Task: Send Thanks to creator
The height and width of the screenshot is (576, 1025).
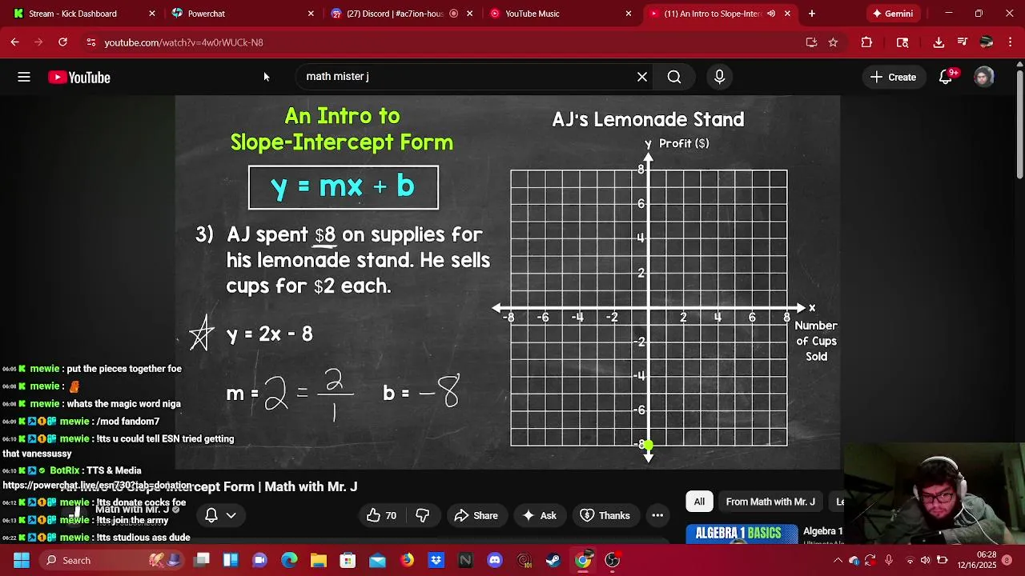Action: tap(605, 515)
